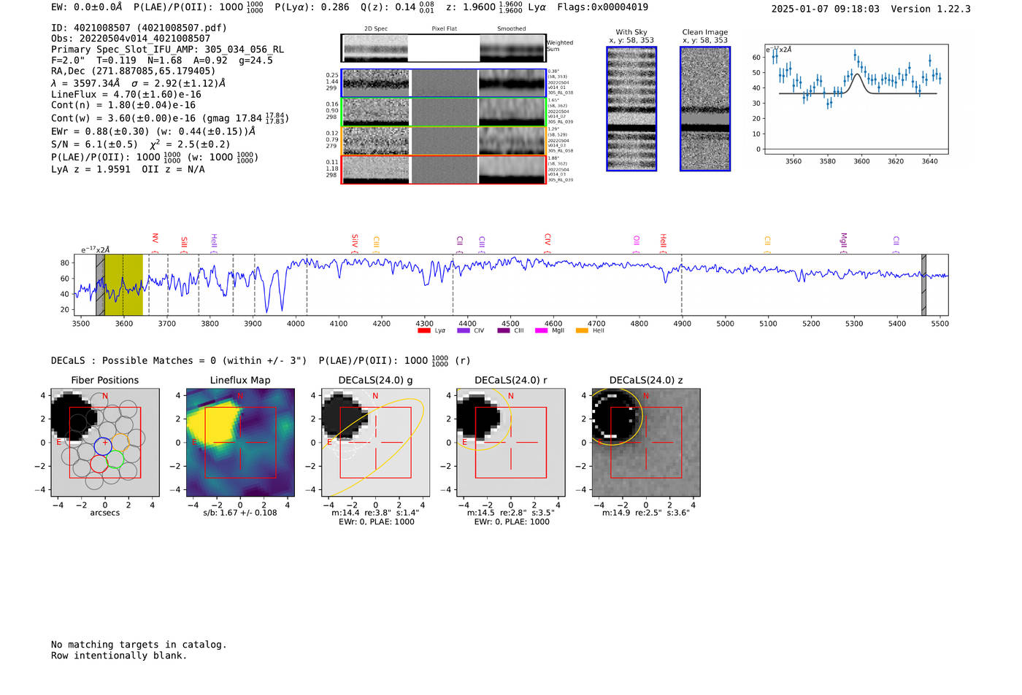1022x695 pixels.
Task: Select the With Sky 2D image
Action: (x=631, y=109)
